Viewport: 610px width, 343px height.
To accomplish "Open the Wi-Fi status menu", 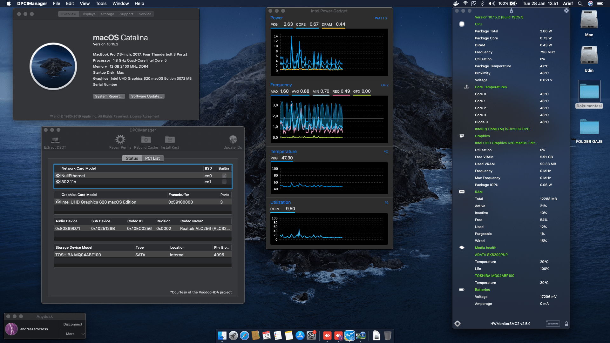I will pyautogui.click(x=465, y=3).
